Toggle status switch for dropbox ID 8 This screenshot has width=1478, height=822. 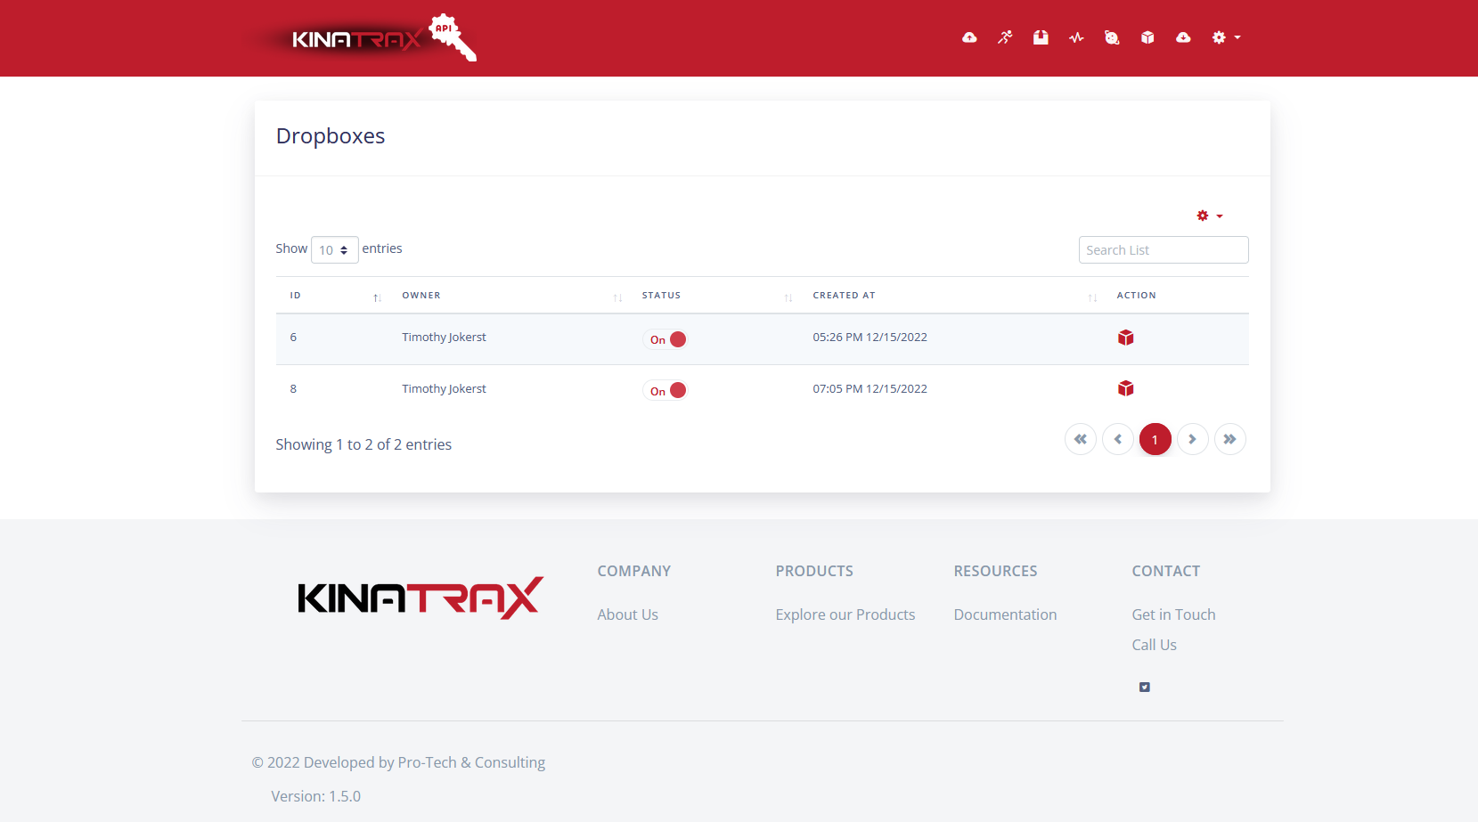pyautogui.click(x=666, y=391)
